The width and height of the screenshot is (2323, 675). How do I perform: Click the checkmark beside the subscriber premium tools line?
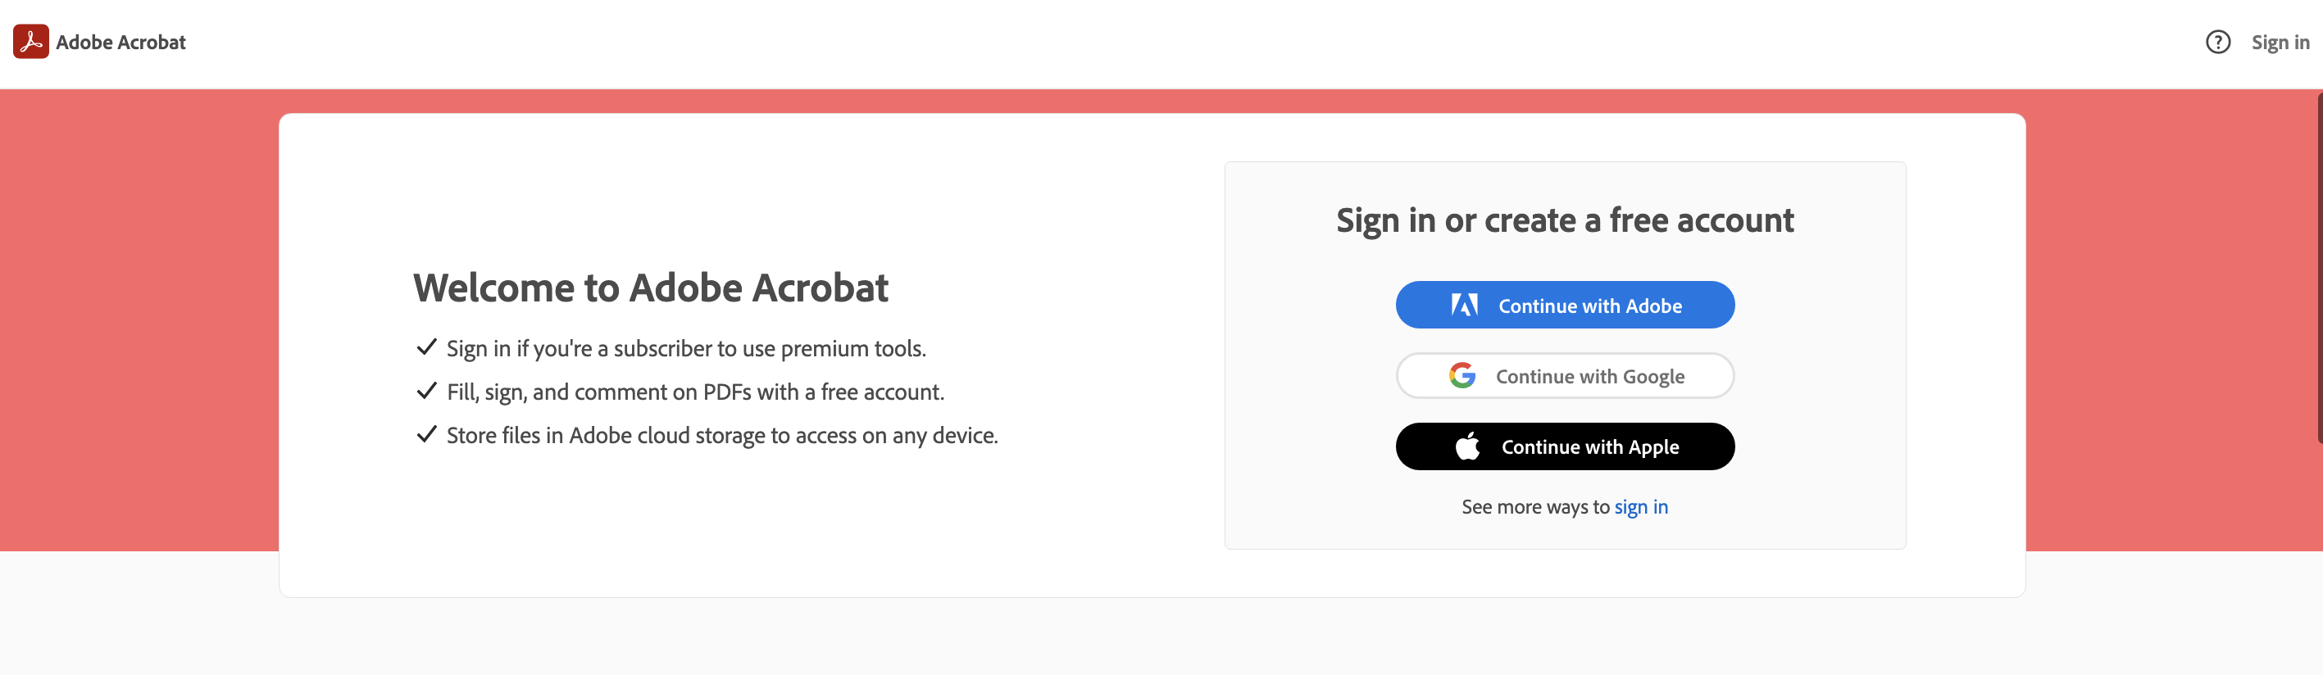pos(426,348)
